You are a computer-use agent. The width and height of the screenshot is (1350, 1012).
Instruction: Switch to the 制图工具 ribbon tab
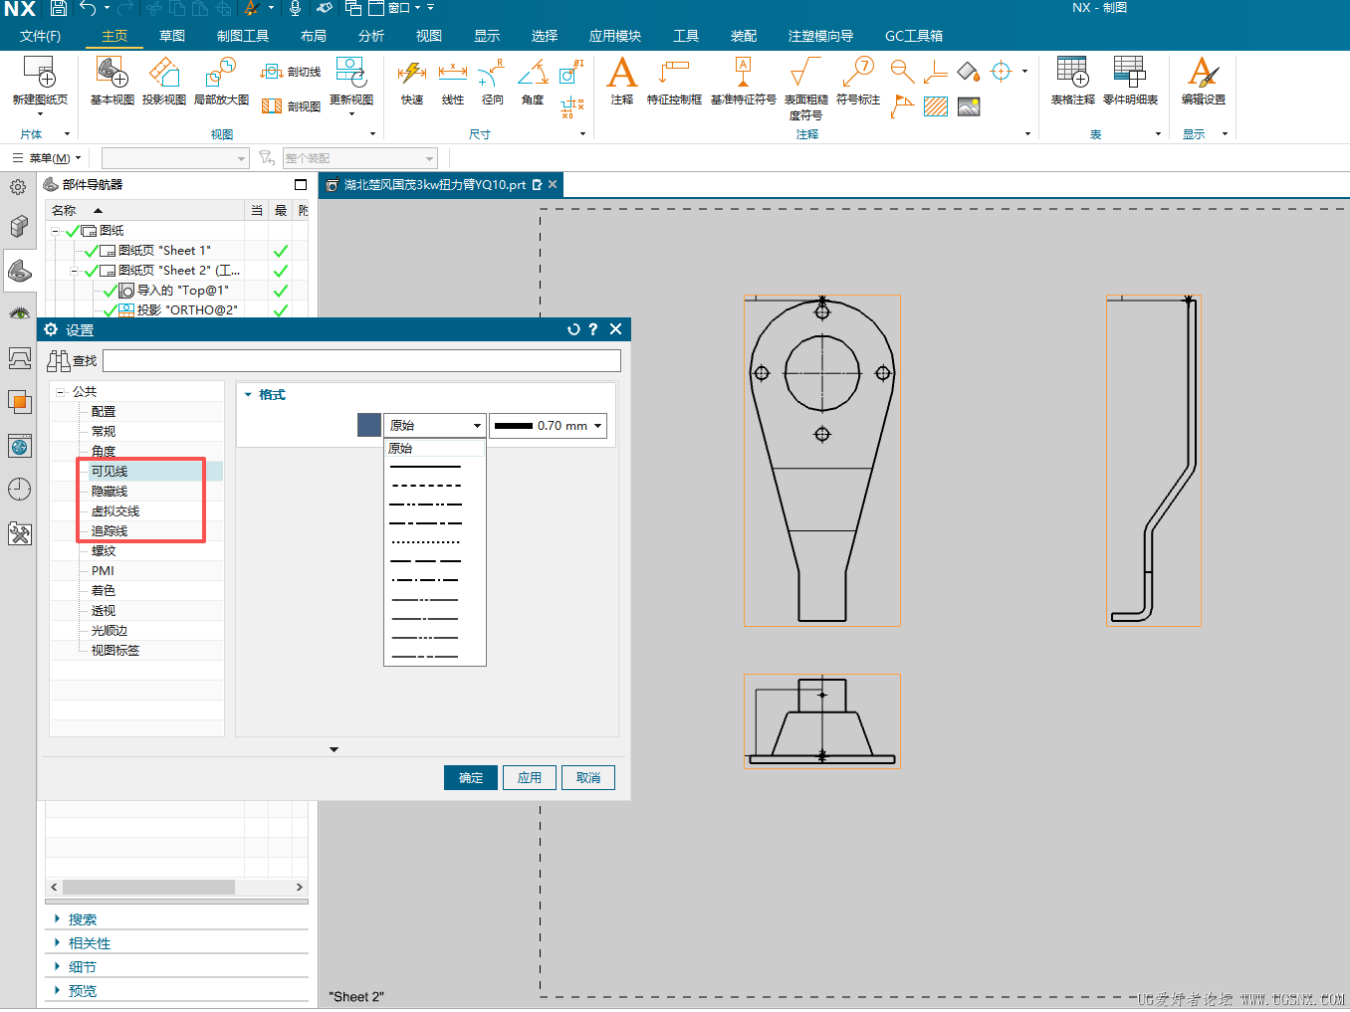tap(243, 36)
